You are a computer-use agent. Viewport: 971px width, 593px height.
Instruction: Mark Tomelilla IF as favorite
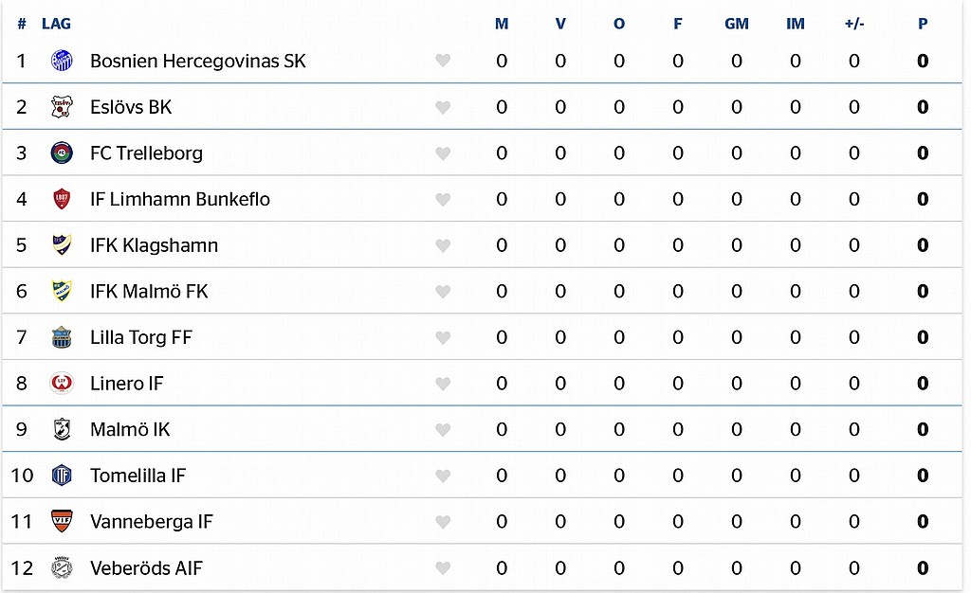point(443,476)
